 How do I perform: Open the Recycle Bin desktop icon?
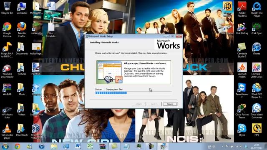(7, 8)
